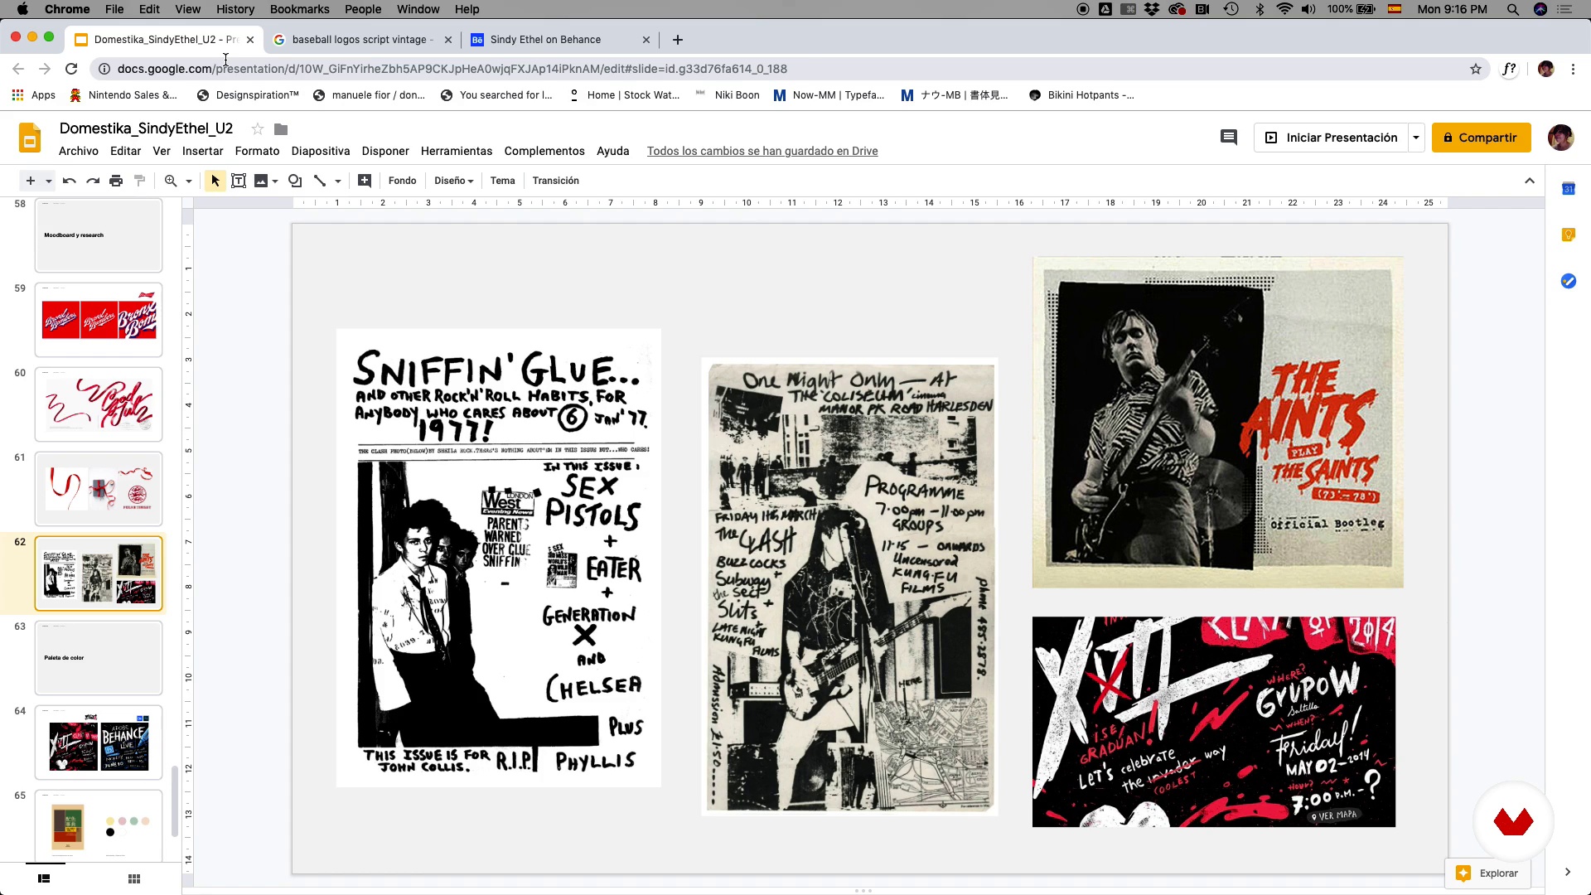Open the Tasks side panel icon
The image size is (1591, 895).
click(1568, 281)
